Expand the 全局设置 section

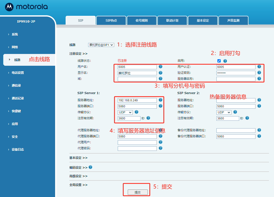pos(78,185)
